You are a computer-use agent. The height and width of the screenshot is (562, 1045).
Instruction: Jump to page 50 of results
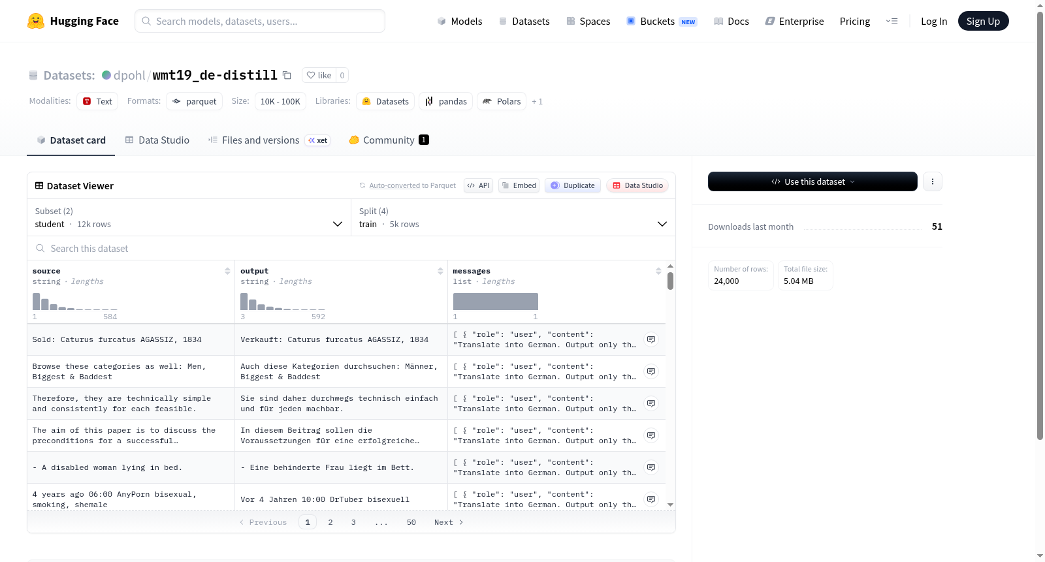tap(411, 522)
